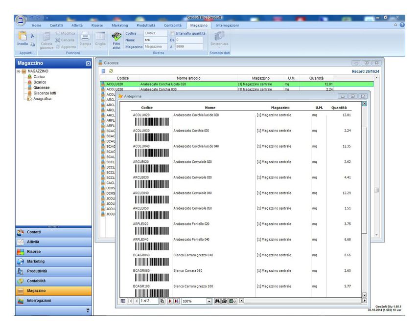Close the Magazzino side panel
The width and height of the screenshot is (419, 331).
pyautogui.click(x=88, y=64)
